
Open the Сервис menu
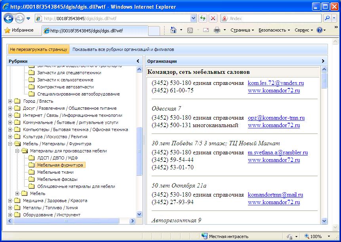pos(304,30)
